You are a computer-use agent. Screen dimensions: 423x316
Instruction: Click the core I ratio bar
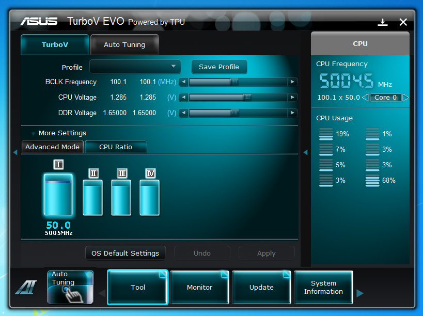pos(58,195)
